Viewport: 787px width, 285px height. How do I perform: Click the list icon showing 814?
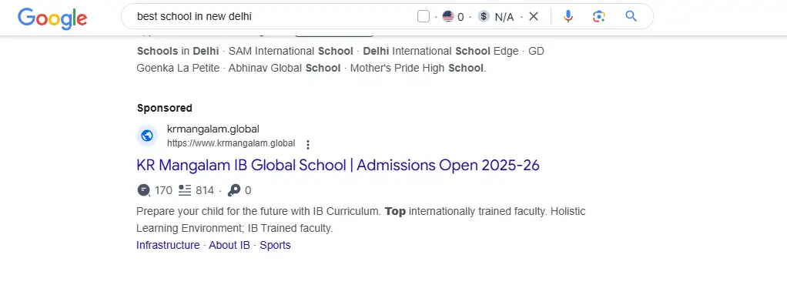click(x=186, y=190)
